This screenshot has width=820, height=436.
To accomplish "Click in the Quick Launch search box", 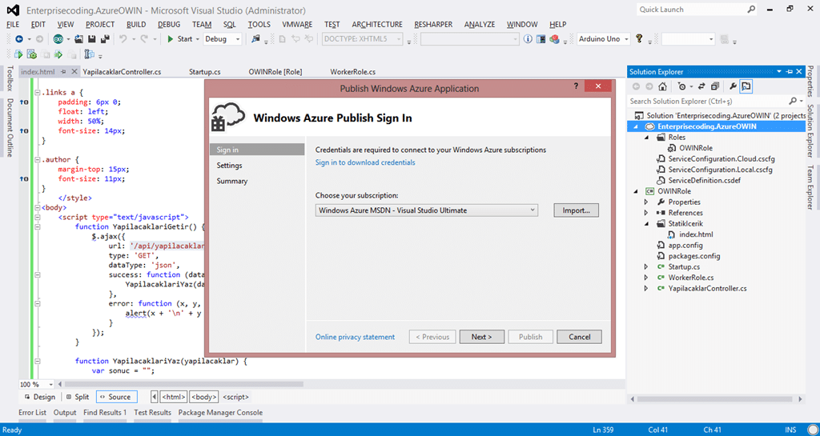I will tap(691, 10).
